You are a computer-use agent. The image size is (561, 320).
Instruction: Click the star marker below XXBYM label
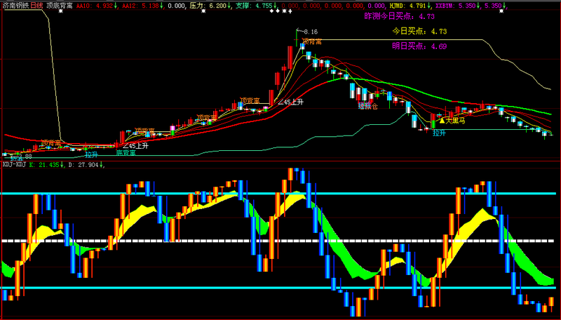pyautogui.click(x=501, y=11)
